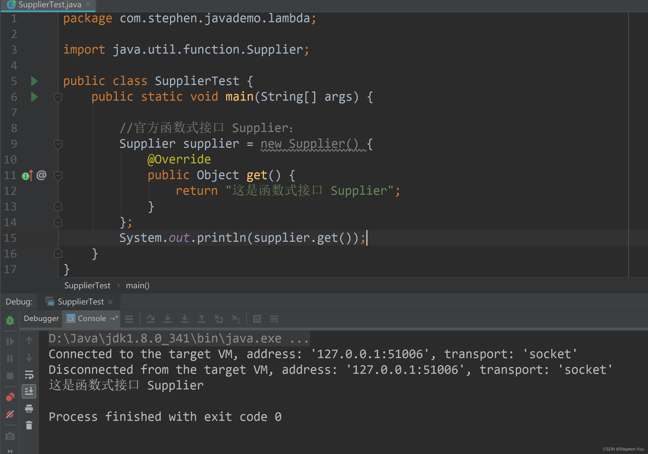Click the run gutter arrow beside class SupplierTest
This screenshot has height=454, width=648.
[x=34, y=81]
